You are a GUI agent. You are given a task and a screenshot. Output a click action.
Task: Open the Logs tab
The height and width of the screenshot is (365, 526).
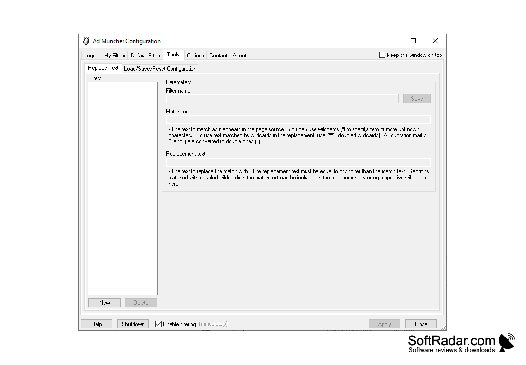point(90,56)
